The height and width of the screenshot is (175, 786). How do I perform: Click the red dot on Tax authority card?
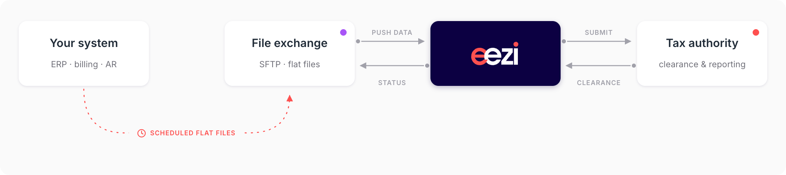click(x=756, y=32)
